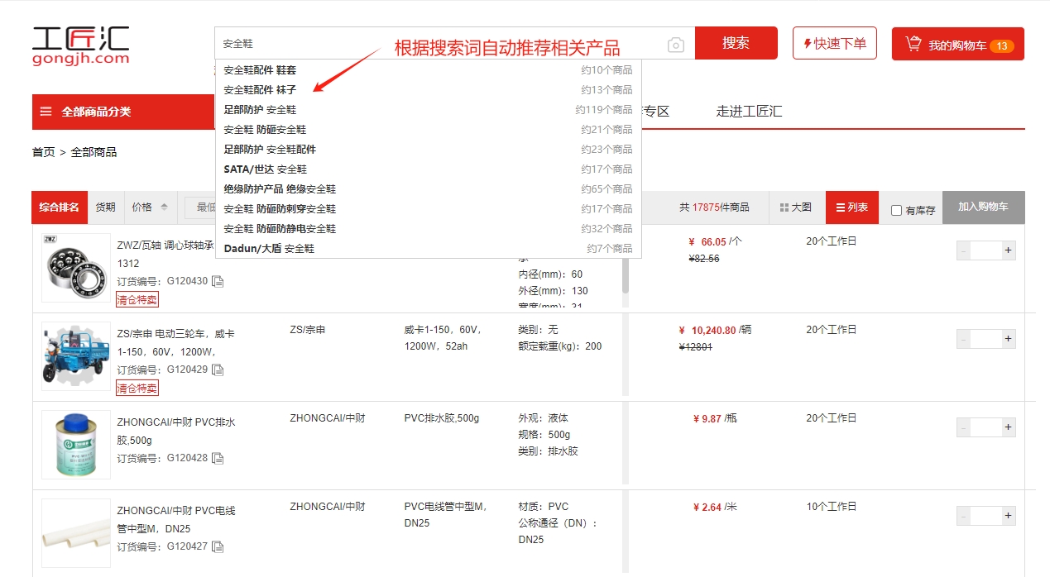The image size is (1050, 577).
Task: Switch to 列表 list view
Action: (852, 207)
